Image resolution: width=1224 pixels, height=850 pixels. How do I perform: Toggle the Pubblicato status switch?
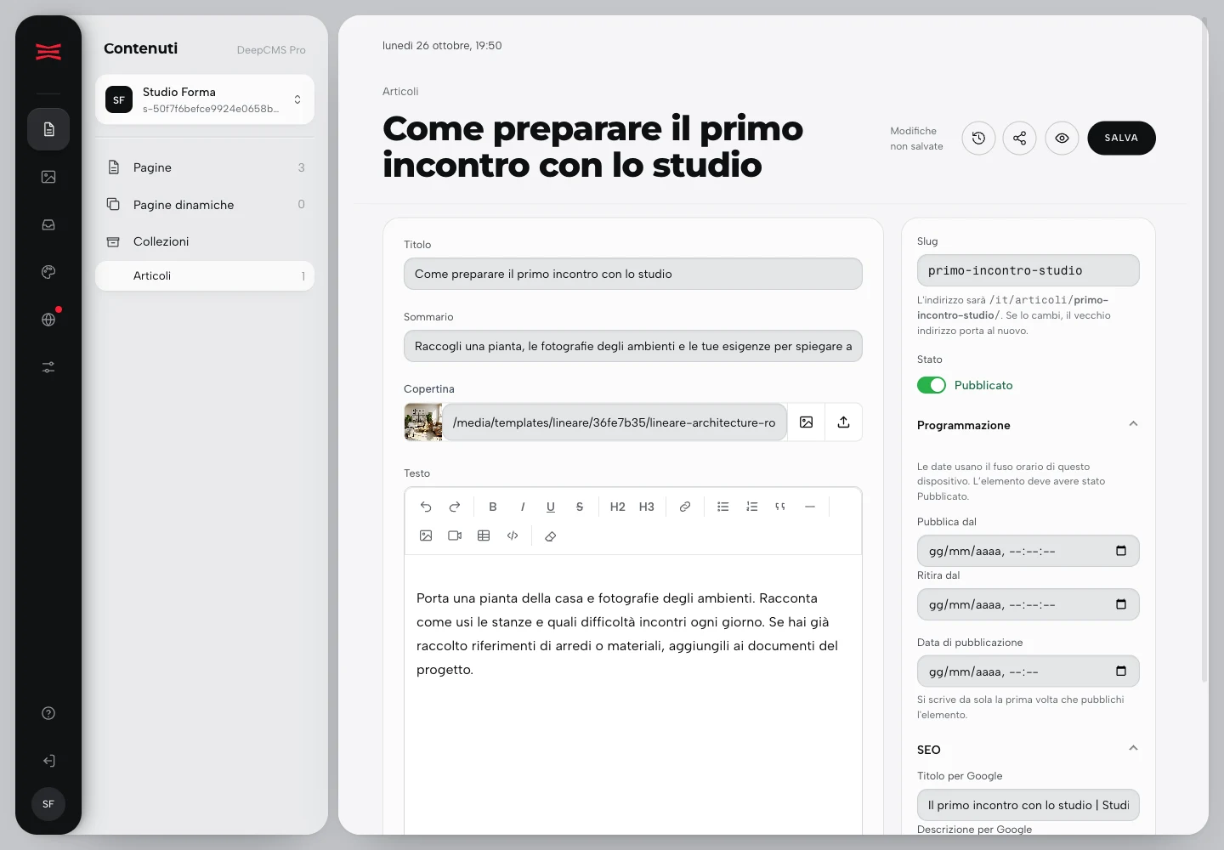932,385
